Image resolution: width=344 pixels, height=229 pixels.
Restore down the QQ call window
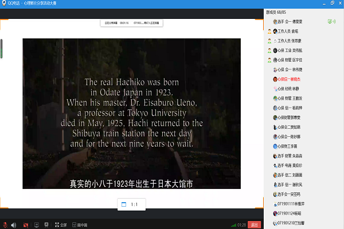[333, 3]
